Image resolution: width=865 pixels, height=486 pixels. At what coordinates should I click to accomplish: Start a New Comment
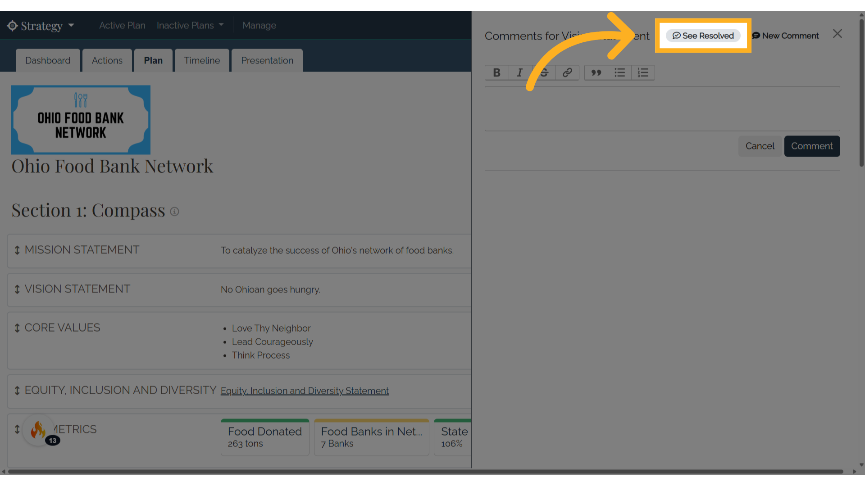click(x=786, y=36)
